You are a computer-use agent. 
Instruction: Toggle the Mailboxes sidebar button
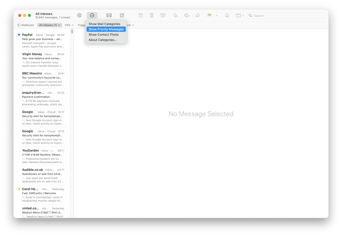[26, 25]
